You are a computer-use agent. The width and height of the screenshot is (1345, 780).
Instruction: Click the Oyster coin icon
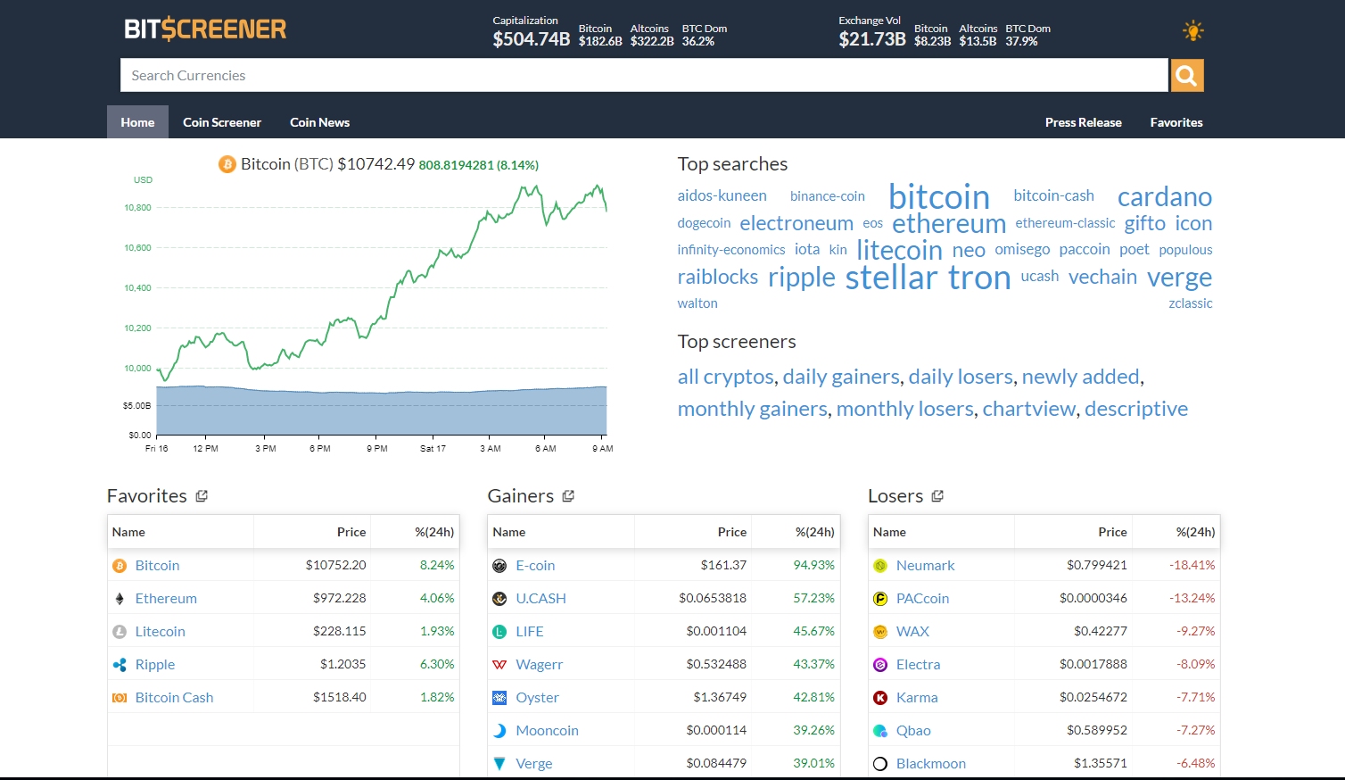coord(499,698)
